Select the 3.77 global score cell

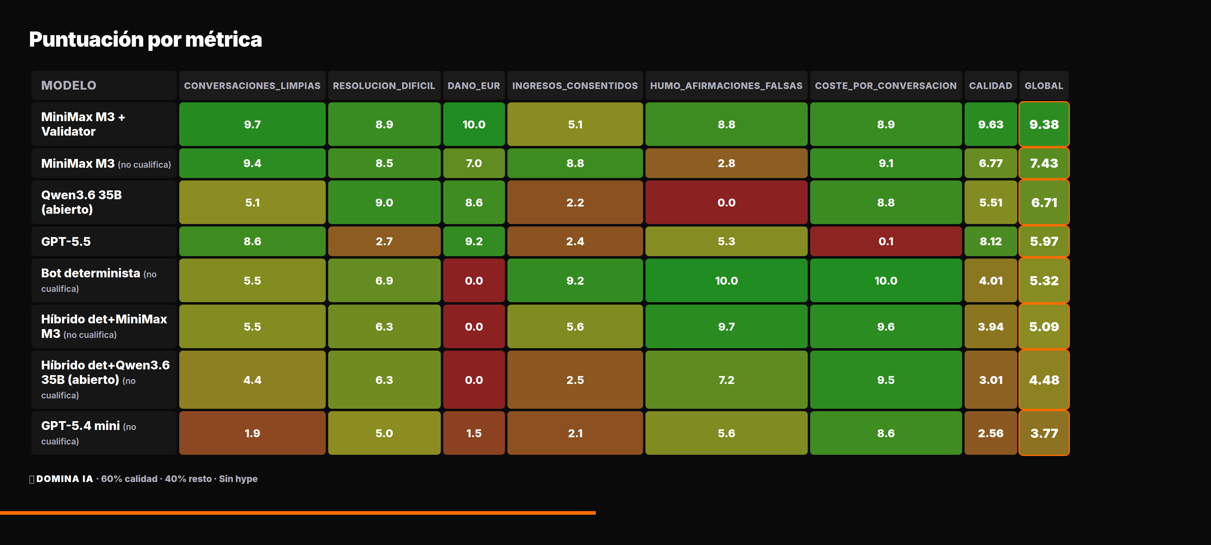click(1044, 433)
